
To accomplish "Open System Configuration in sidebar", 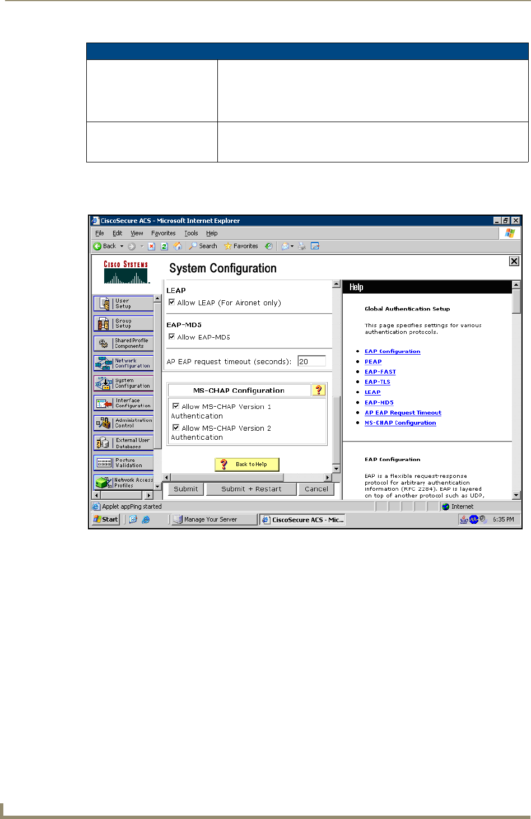I will (123, 383).
